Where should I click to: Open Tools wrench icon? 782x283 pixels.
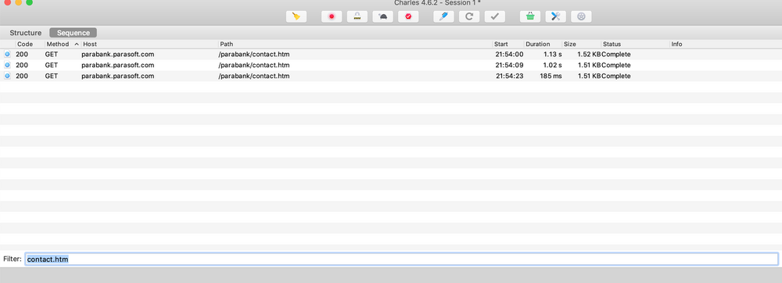(x=555, y=16)
